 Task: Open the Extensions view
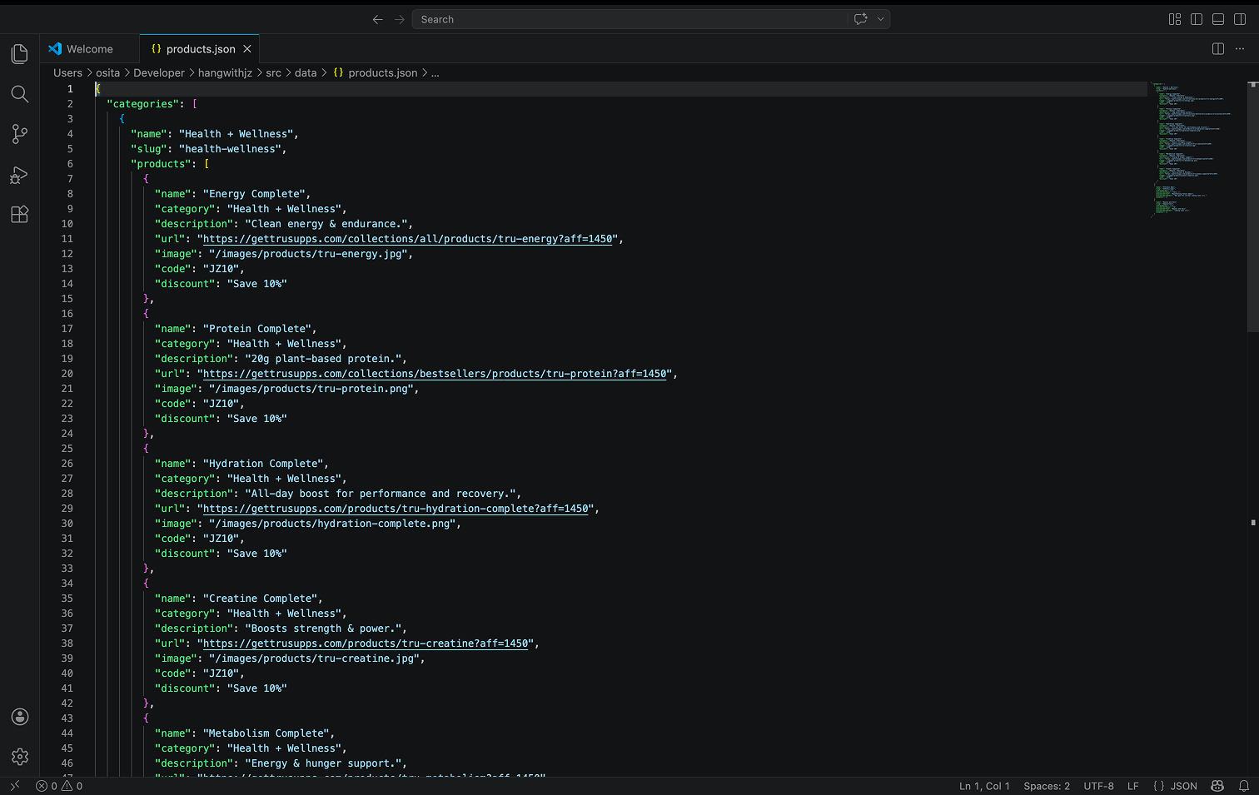[19, 214]
